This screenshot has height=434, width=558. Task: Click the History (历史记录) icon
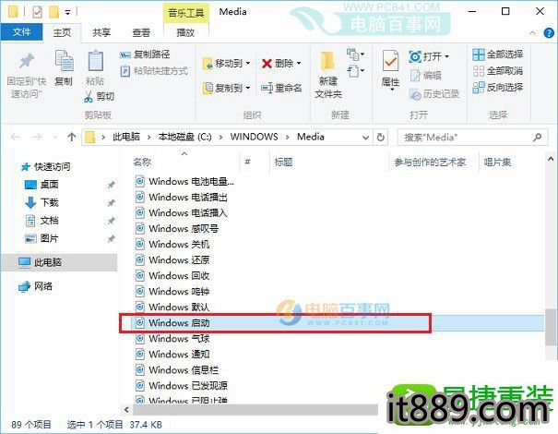pyautogui.click(x=415, y=94)
